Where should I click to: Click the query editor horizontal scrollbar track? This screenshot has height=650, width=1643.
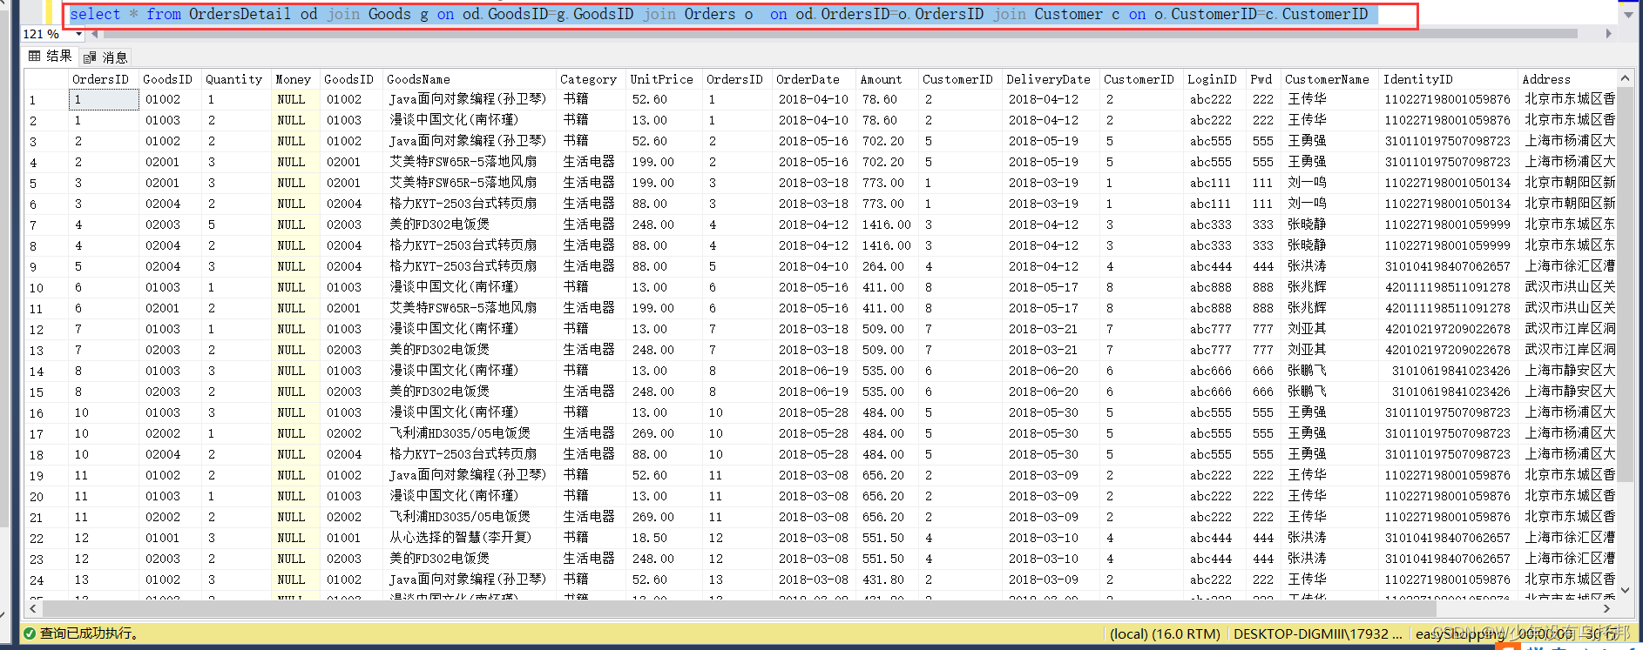tap(841, 34)
